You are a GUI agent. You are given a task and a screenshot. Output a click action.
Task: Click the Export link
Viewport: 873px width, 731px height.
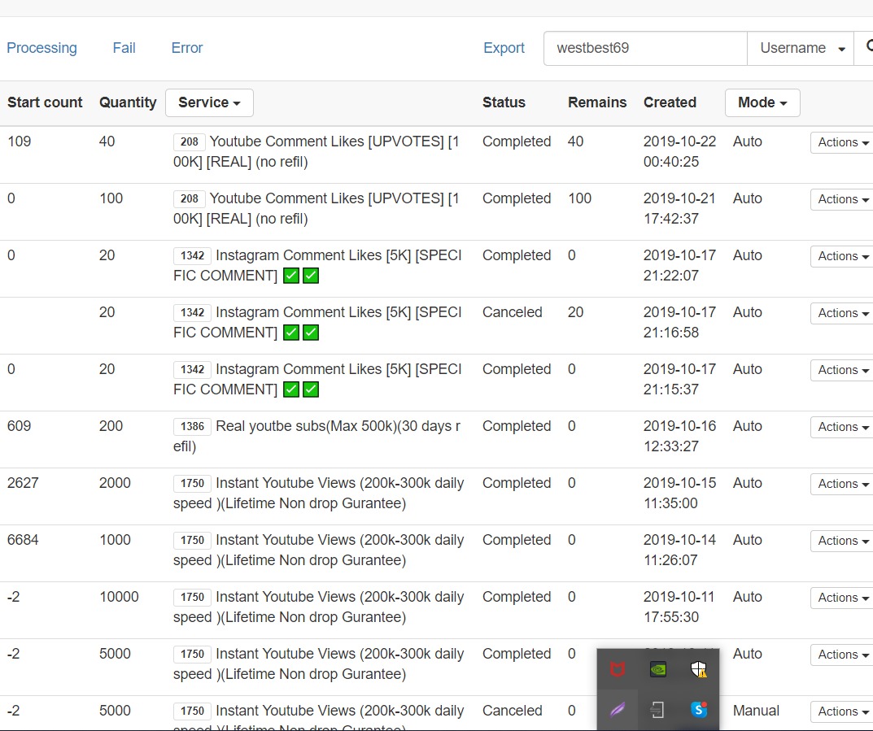click(504, 48)
